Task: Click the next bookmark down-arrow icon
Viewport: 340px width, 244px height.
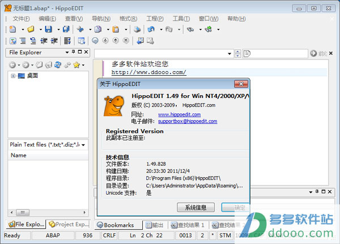Action: (x=105, y=41)
